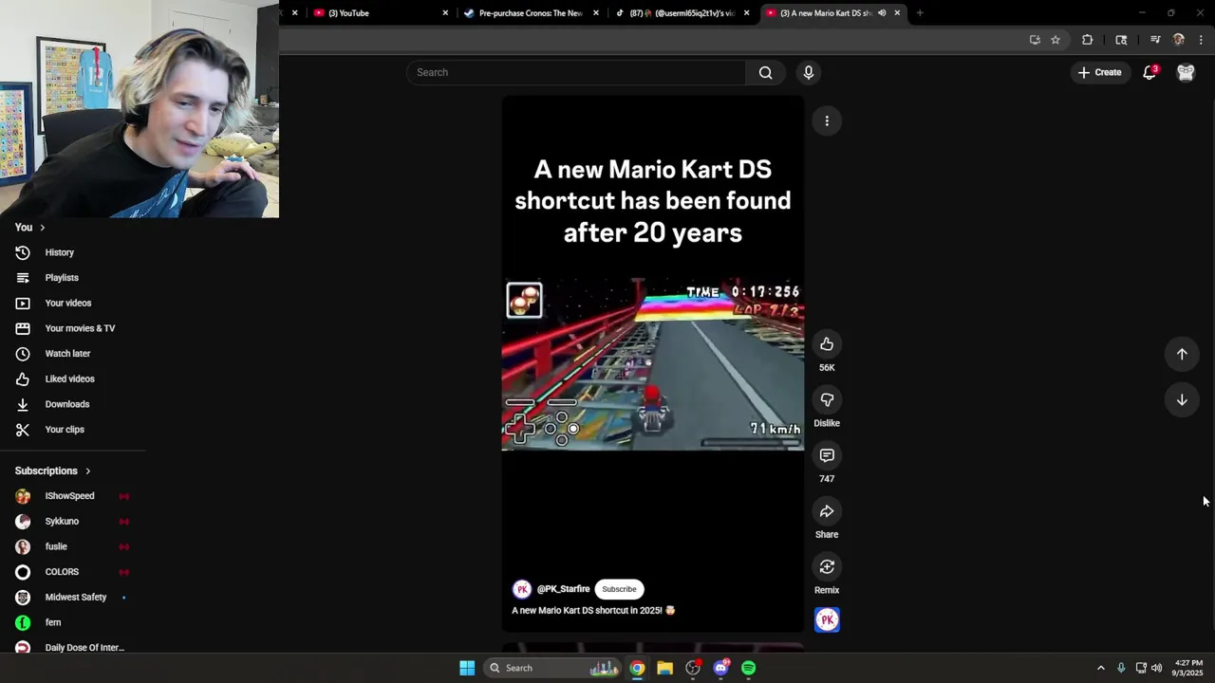Open Chrome profile avatar
The width and height of the screenshot is (1215, 683).
coord(1179,40)
